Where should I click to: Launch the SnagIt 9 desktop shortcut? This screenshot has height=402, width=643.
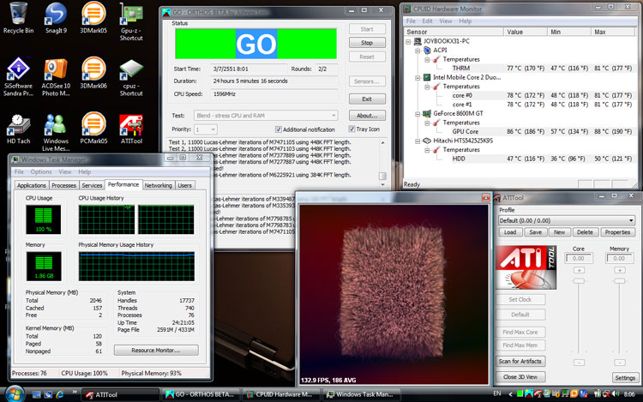point(56,18)
